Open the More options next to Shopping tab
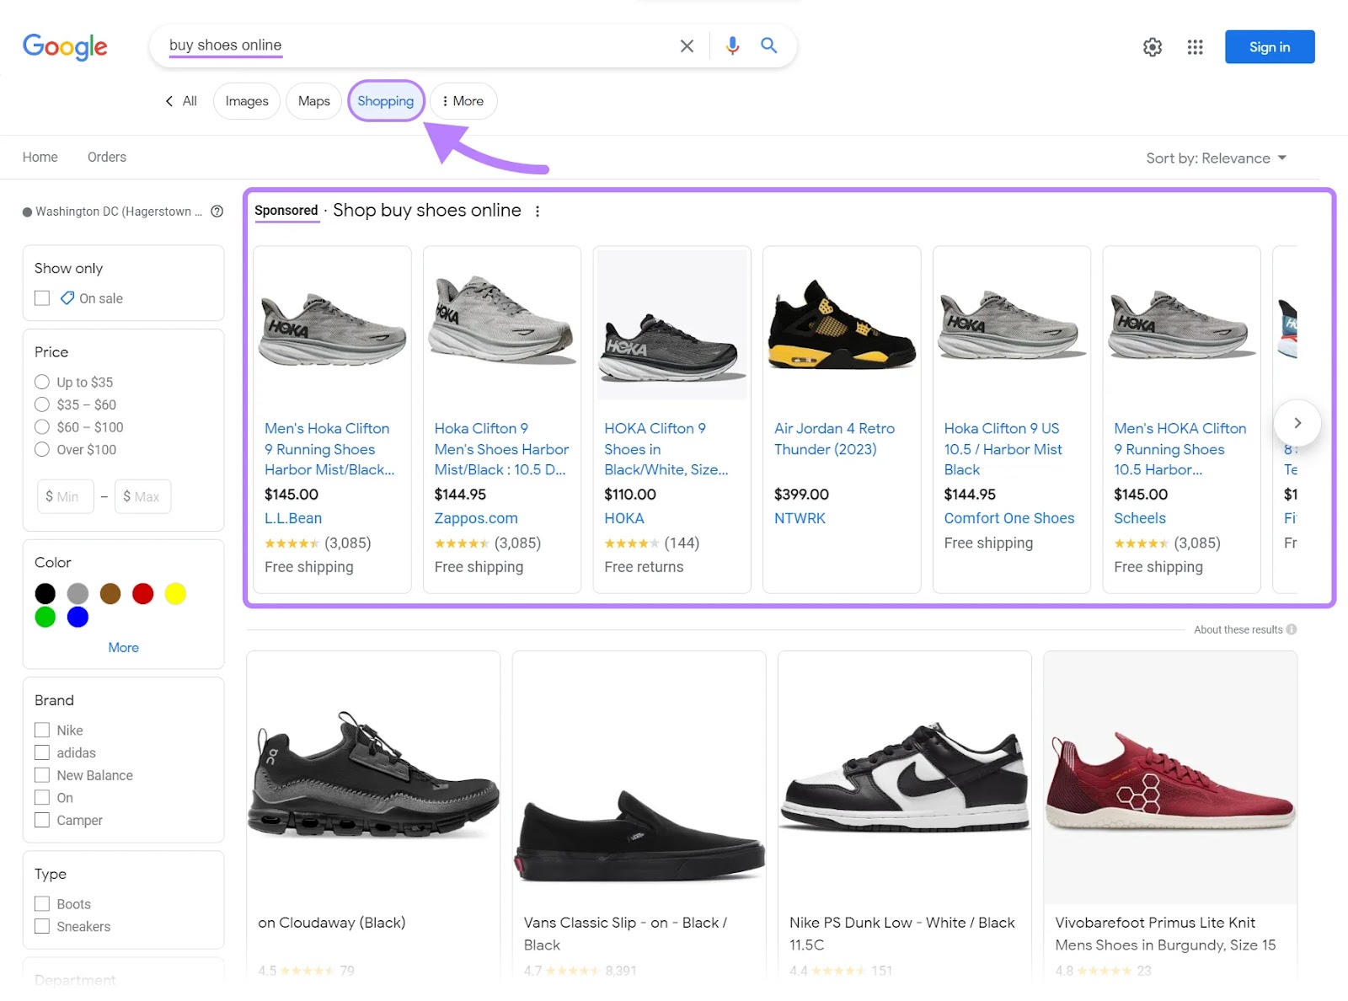1348x1001 pixels. [x=463, y=100]
